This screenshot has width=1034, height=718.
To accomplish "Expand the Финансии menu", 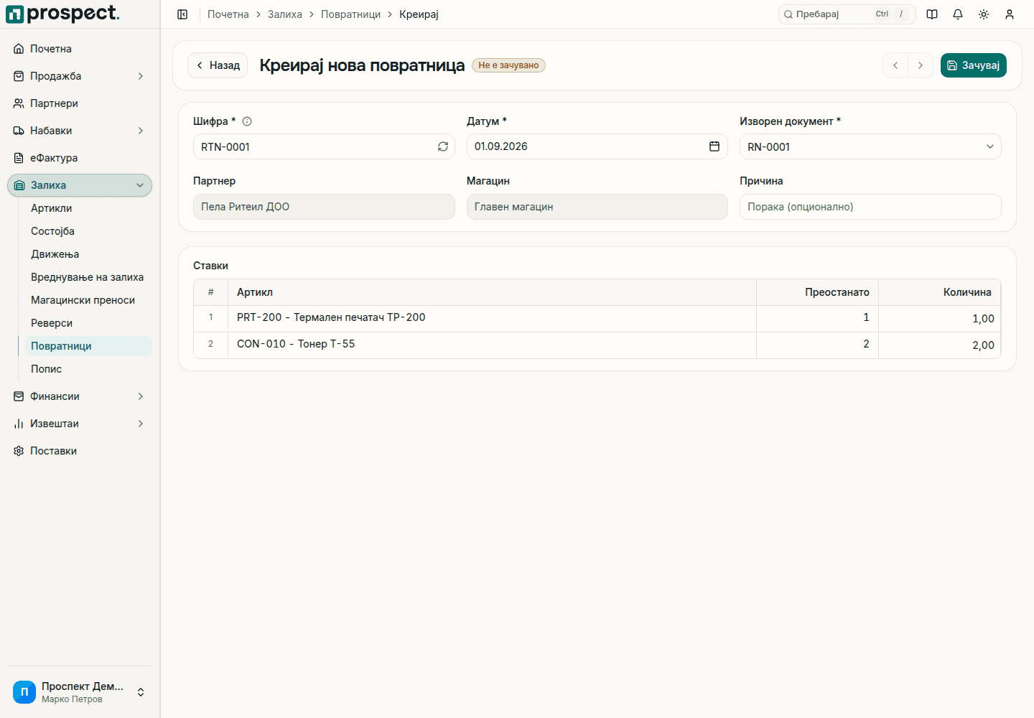I will [x=80, y=396].
